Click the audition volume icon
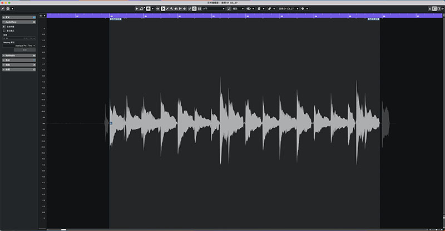This screenshot has width=445, height=231. [148, 9]
